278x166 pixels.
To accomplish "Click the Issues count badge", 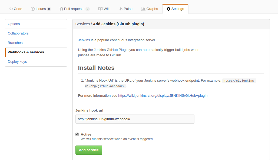I will 49,9.
